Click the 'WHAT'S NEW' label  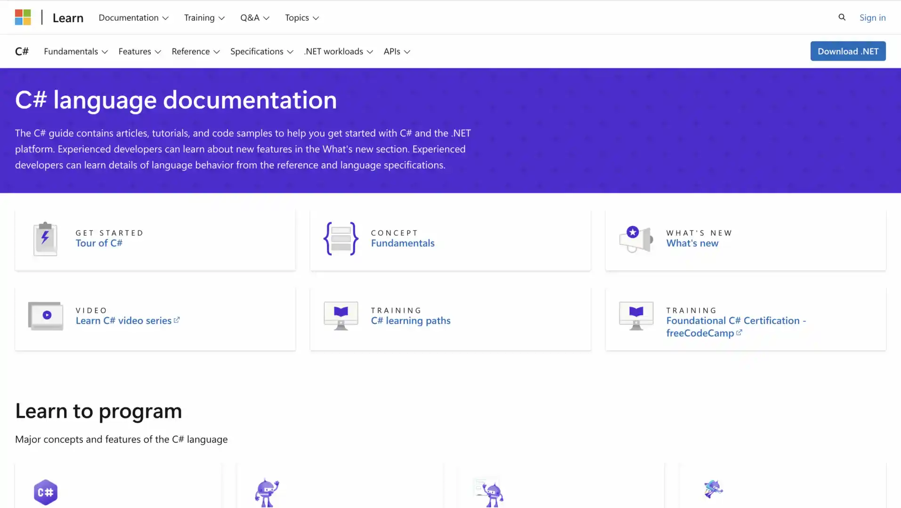click(x=699, y=233)
